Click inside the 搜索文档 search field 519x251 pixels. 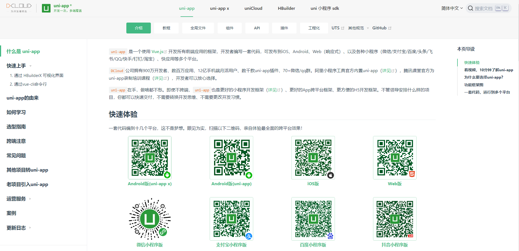pos(483,8)
